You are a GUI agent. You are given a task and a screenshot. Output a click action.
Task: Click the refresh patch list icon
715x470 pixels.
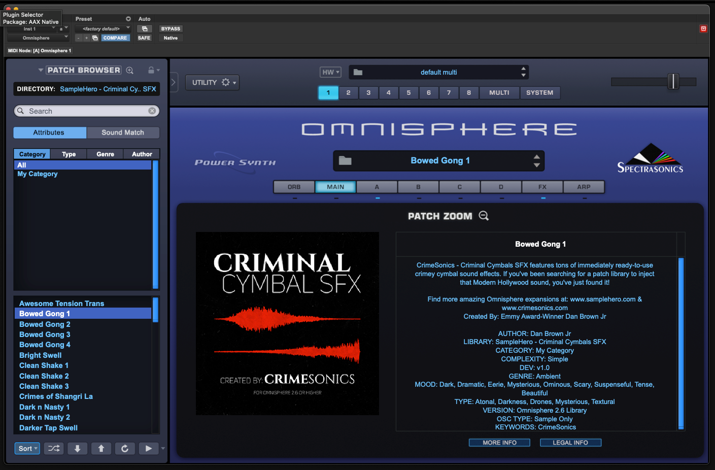coord(125,448)
